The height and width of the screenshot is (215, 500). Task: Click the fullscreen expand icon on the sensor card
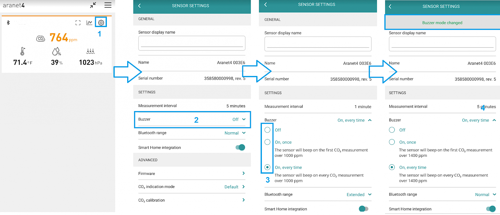78,23
